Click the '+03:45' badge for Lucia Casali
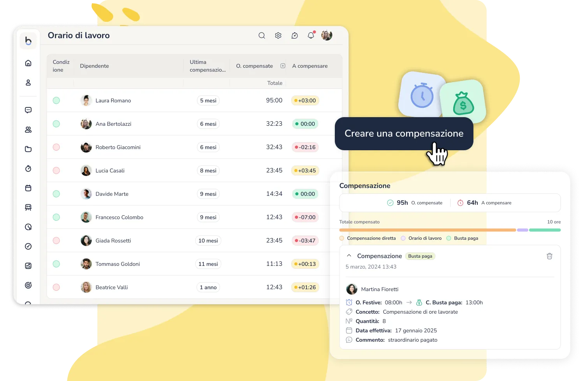 point(305,170)
